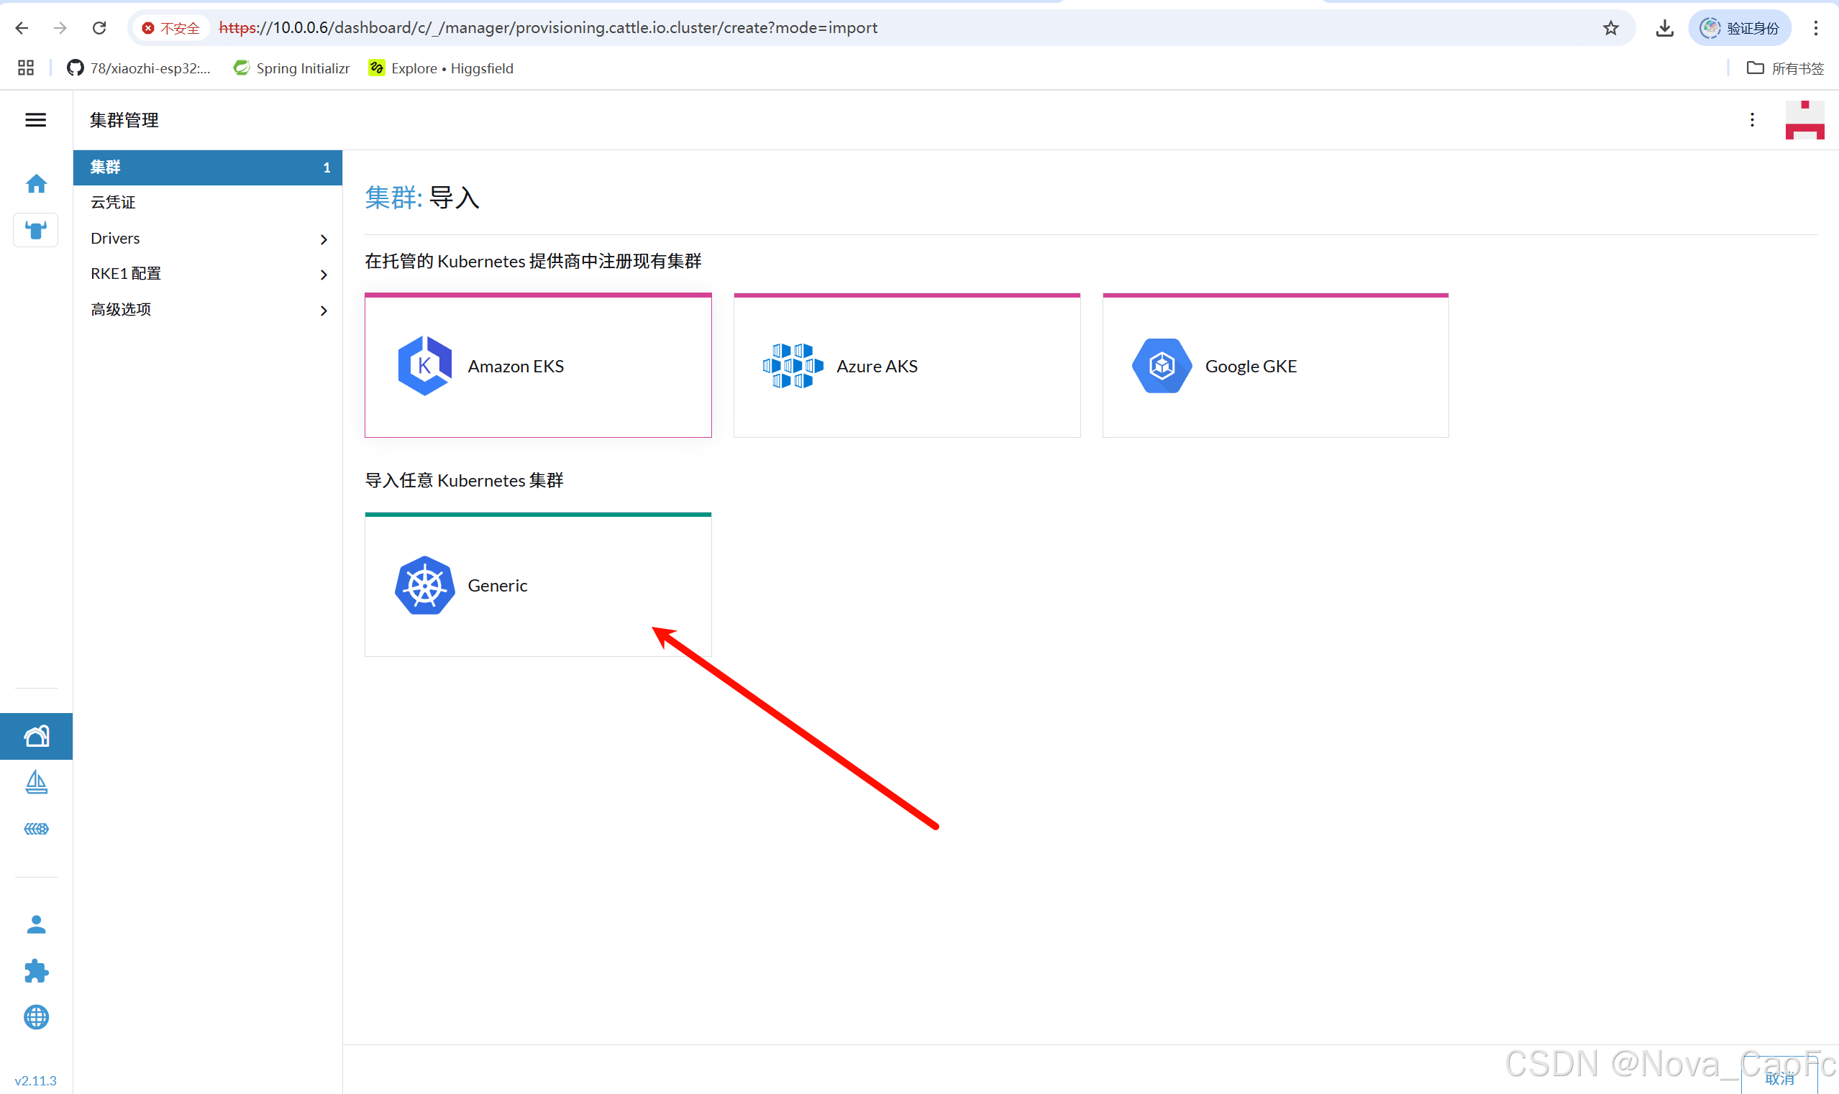This screenshot has height=1094, width=1839.
Task: Open the page actions three-dot menu
Action: (x=1752, y=120)
